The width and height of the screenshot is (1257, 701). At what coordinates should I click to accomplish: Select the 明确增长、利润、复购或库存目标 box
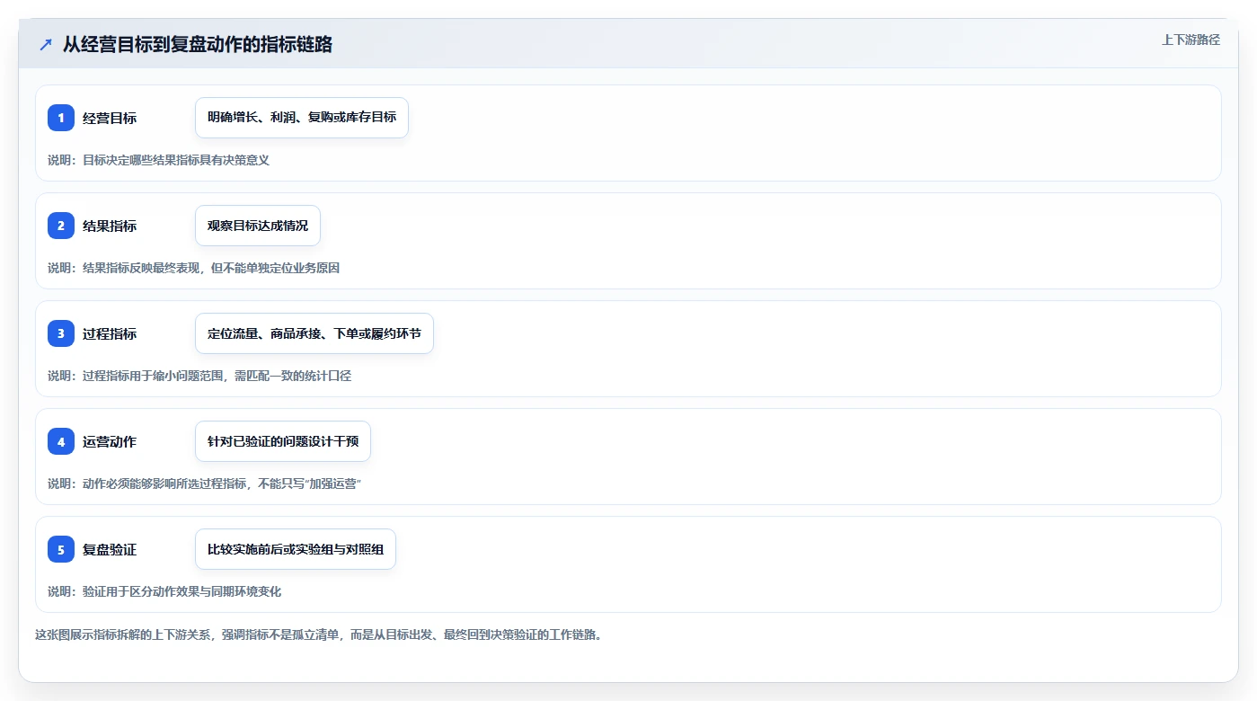302,118
